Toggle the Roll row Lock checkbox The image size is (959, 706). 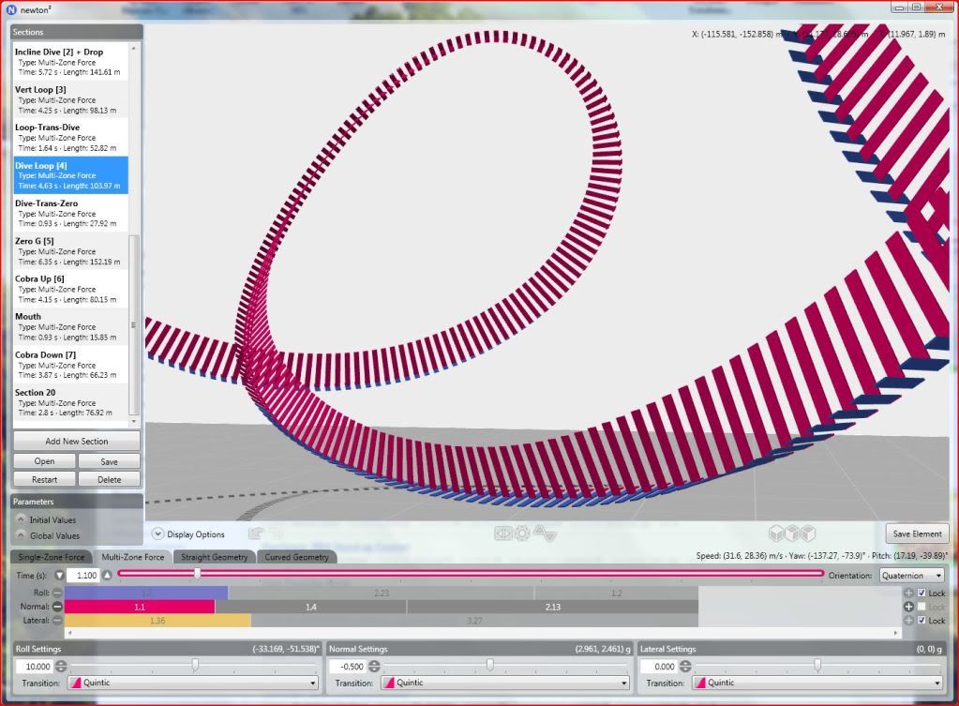click(922, 593)
